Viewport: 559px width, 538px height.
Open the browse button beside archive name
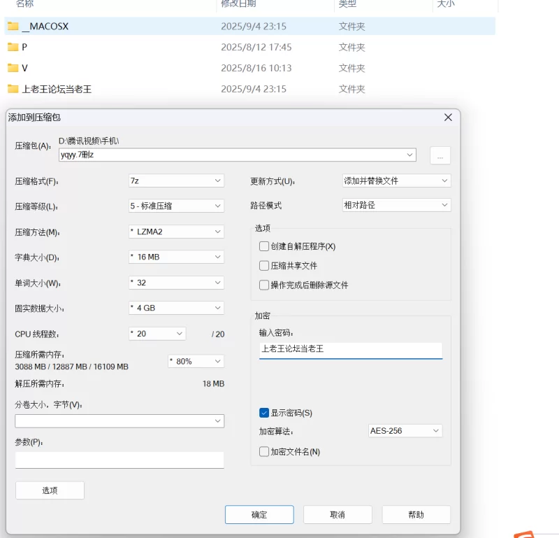[440, 155]
